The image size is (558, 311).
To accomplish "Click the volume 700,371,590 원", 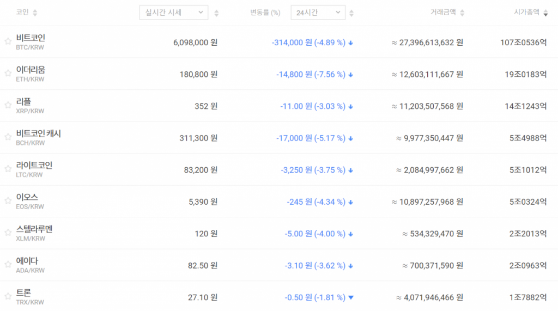I will (x=433, y=265).
